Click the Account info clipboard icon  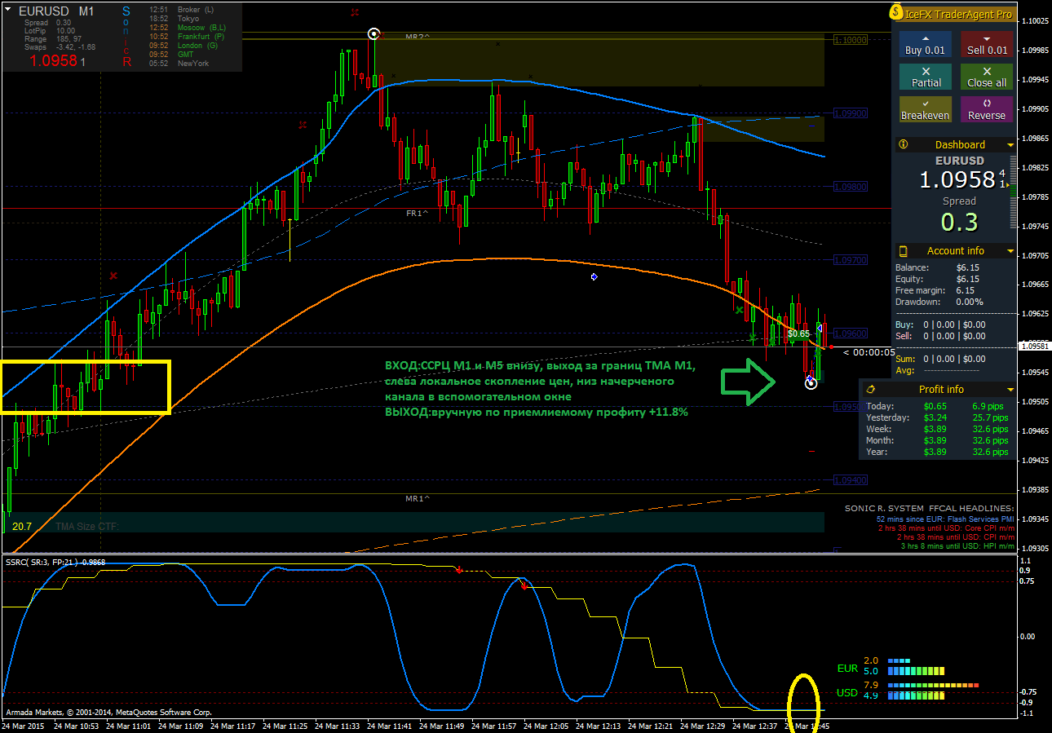click(904, 251)
